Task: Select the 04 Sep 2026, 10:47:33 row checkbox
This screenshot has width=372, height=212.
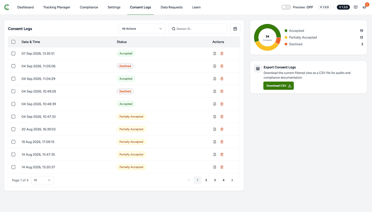Action: (x=13, y=117)
